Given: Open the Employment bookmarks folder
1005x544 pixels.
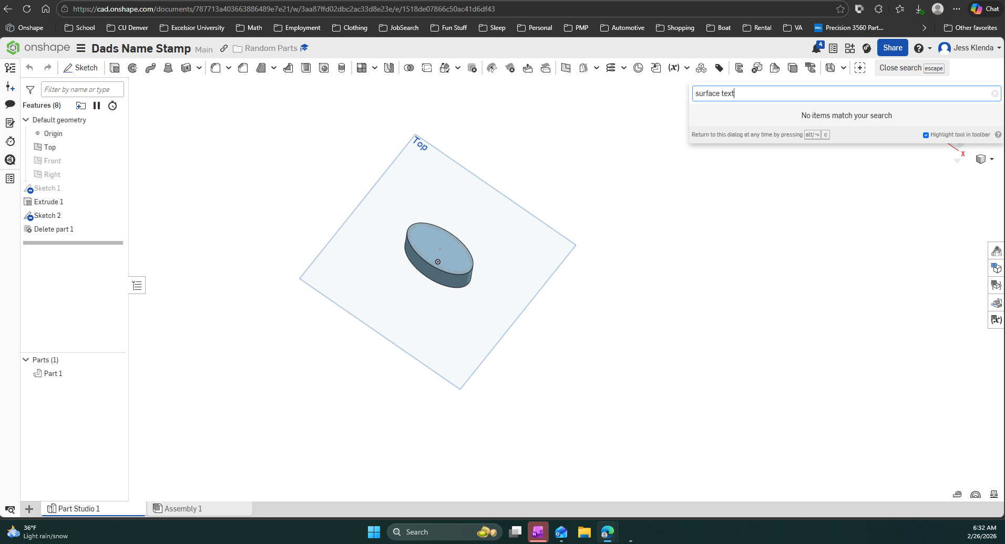Looking at the screenshot, I should tap(297, 28).
